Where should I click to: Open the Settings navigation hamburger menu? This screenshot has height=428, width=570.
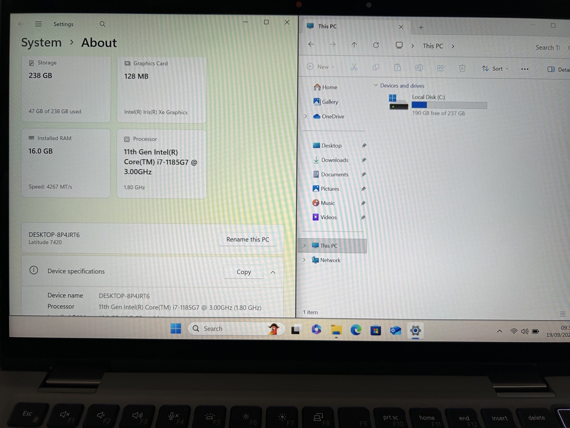click(38, 24)
